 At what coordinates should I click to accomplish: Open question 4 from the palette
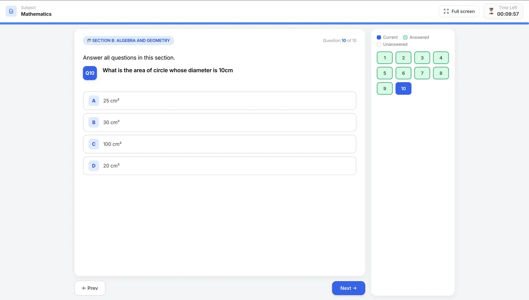click(441, 58)
